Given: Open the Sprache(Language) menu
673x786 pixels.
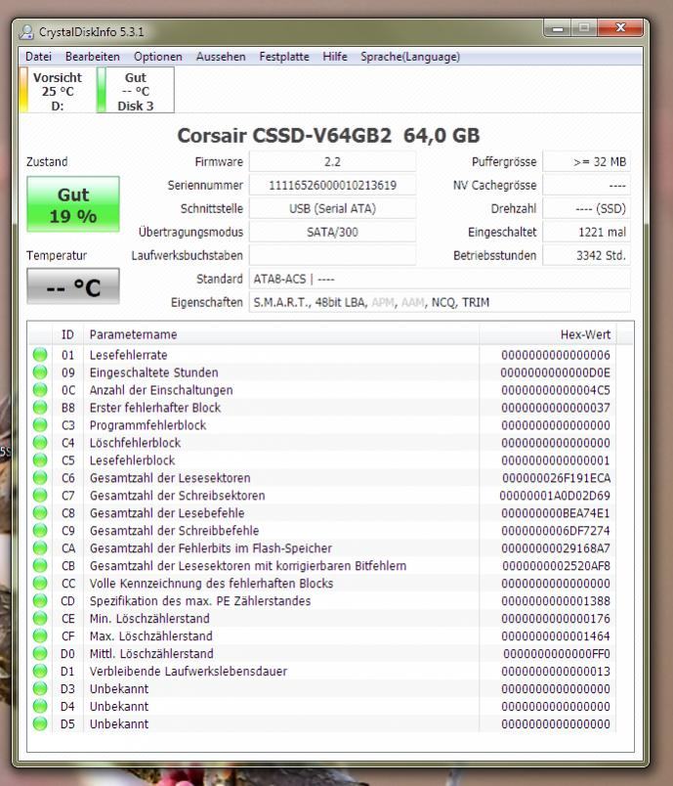Looking at the screenshot, I should click(410, 57).
